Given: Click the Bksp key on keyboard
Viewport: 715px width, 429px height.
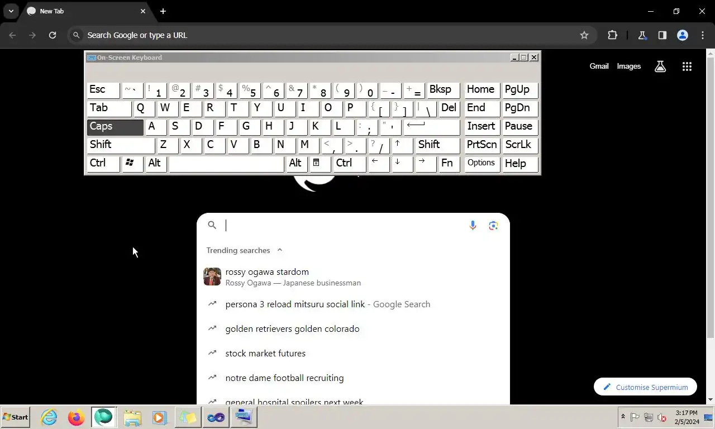Looking at the screenshot, I should [443, 89].
